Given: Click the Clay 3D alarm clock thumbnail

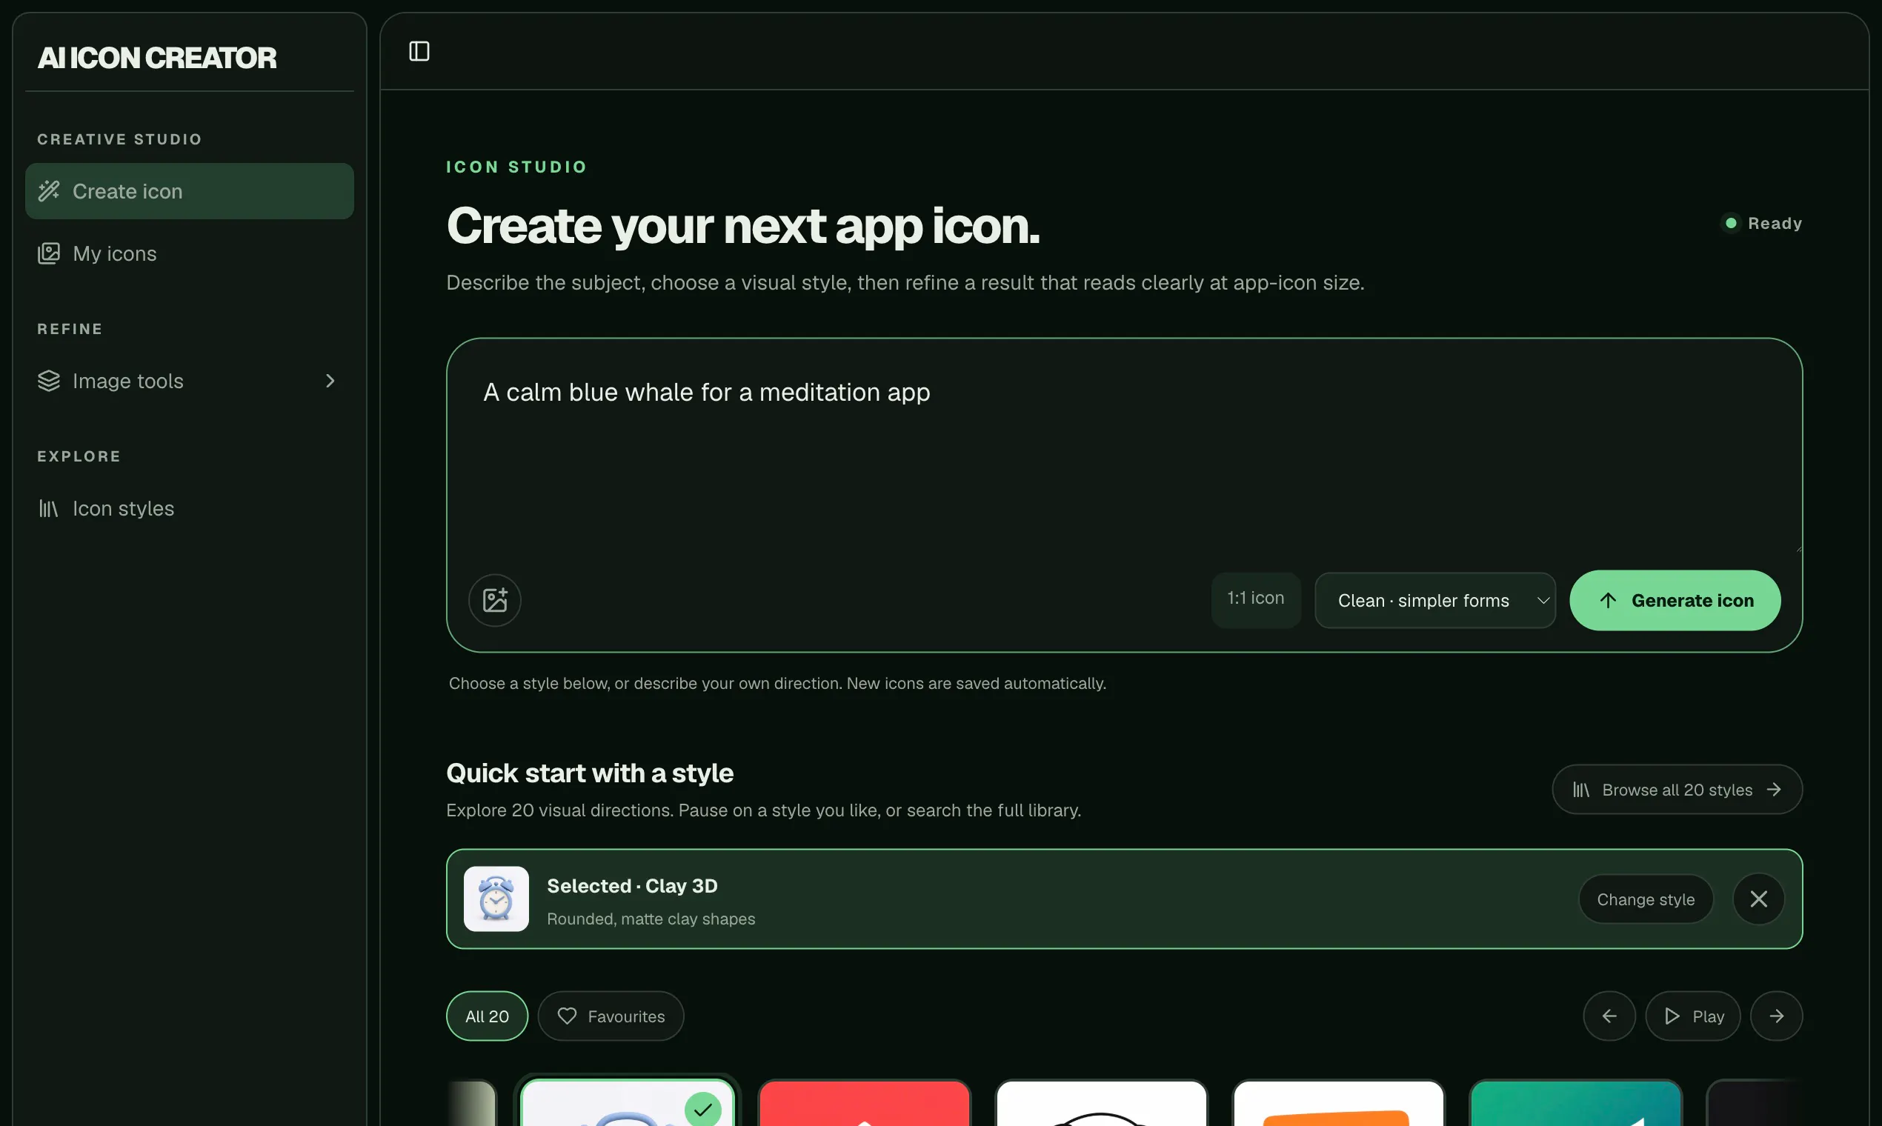Looking at the screenshot, I should (496, 899).
